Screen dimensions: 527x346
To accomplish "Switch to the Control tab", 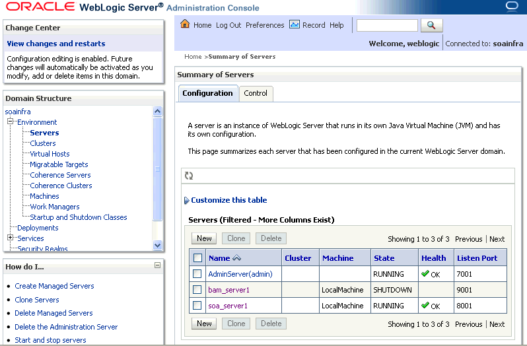I will [256, 93].
